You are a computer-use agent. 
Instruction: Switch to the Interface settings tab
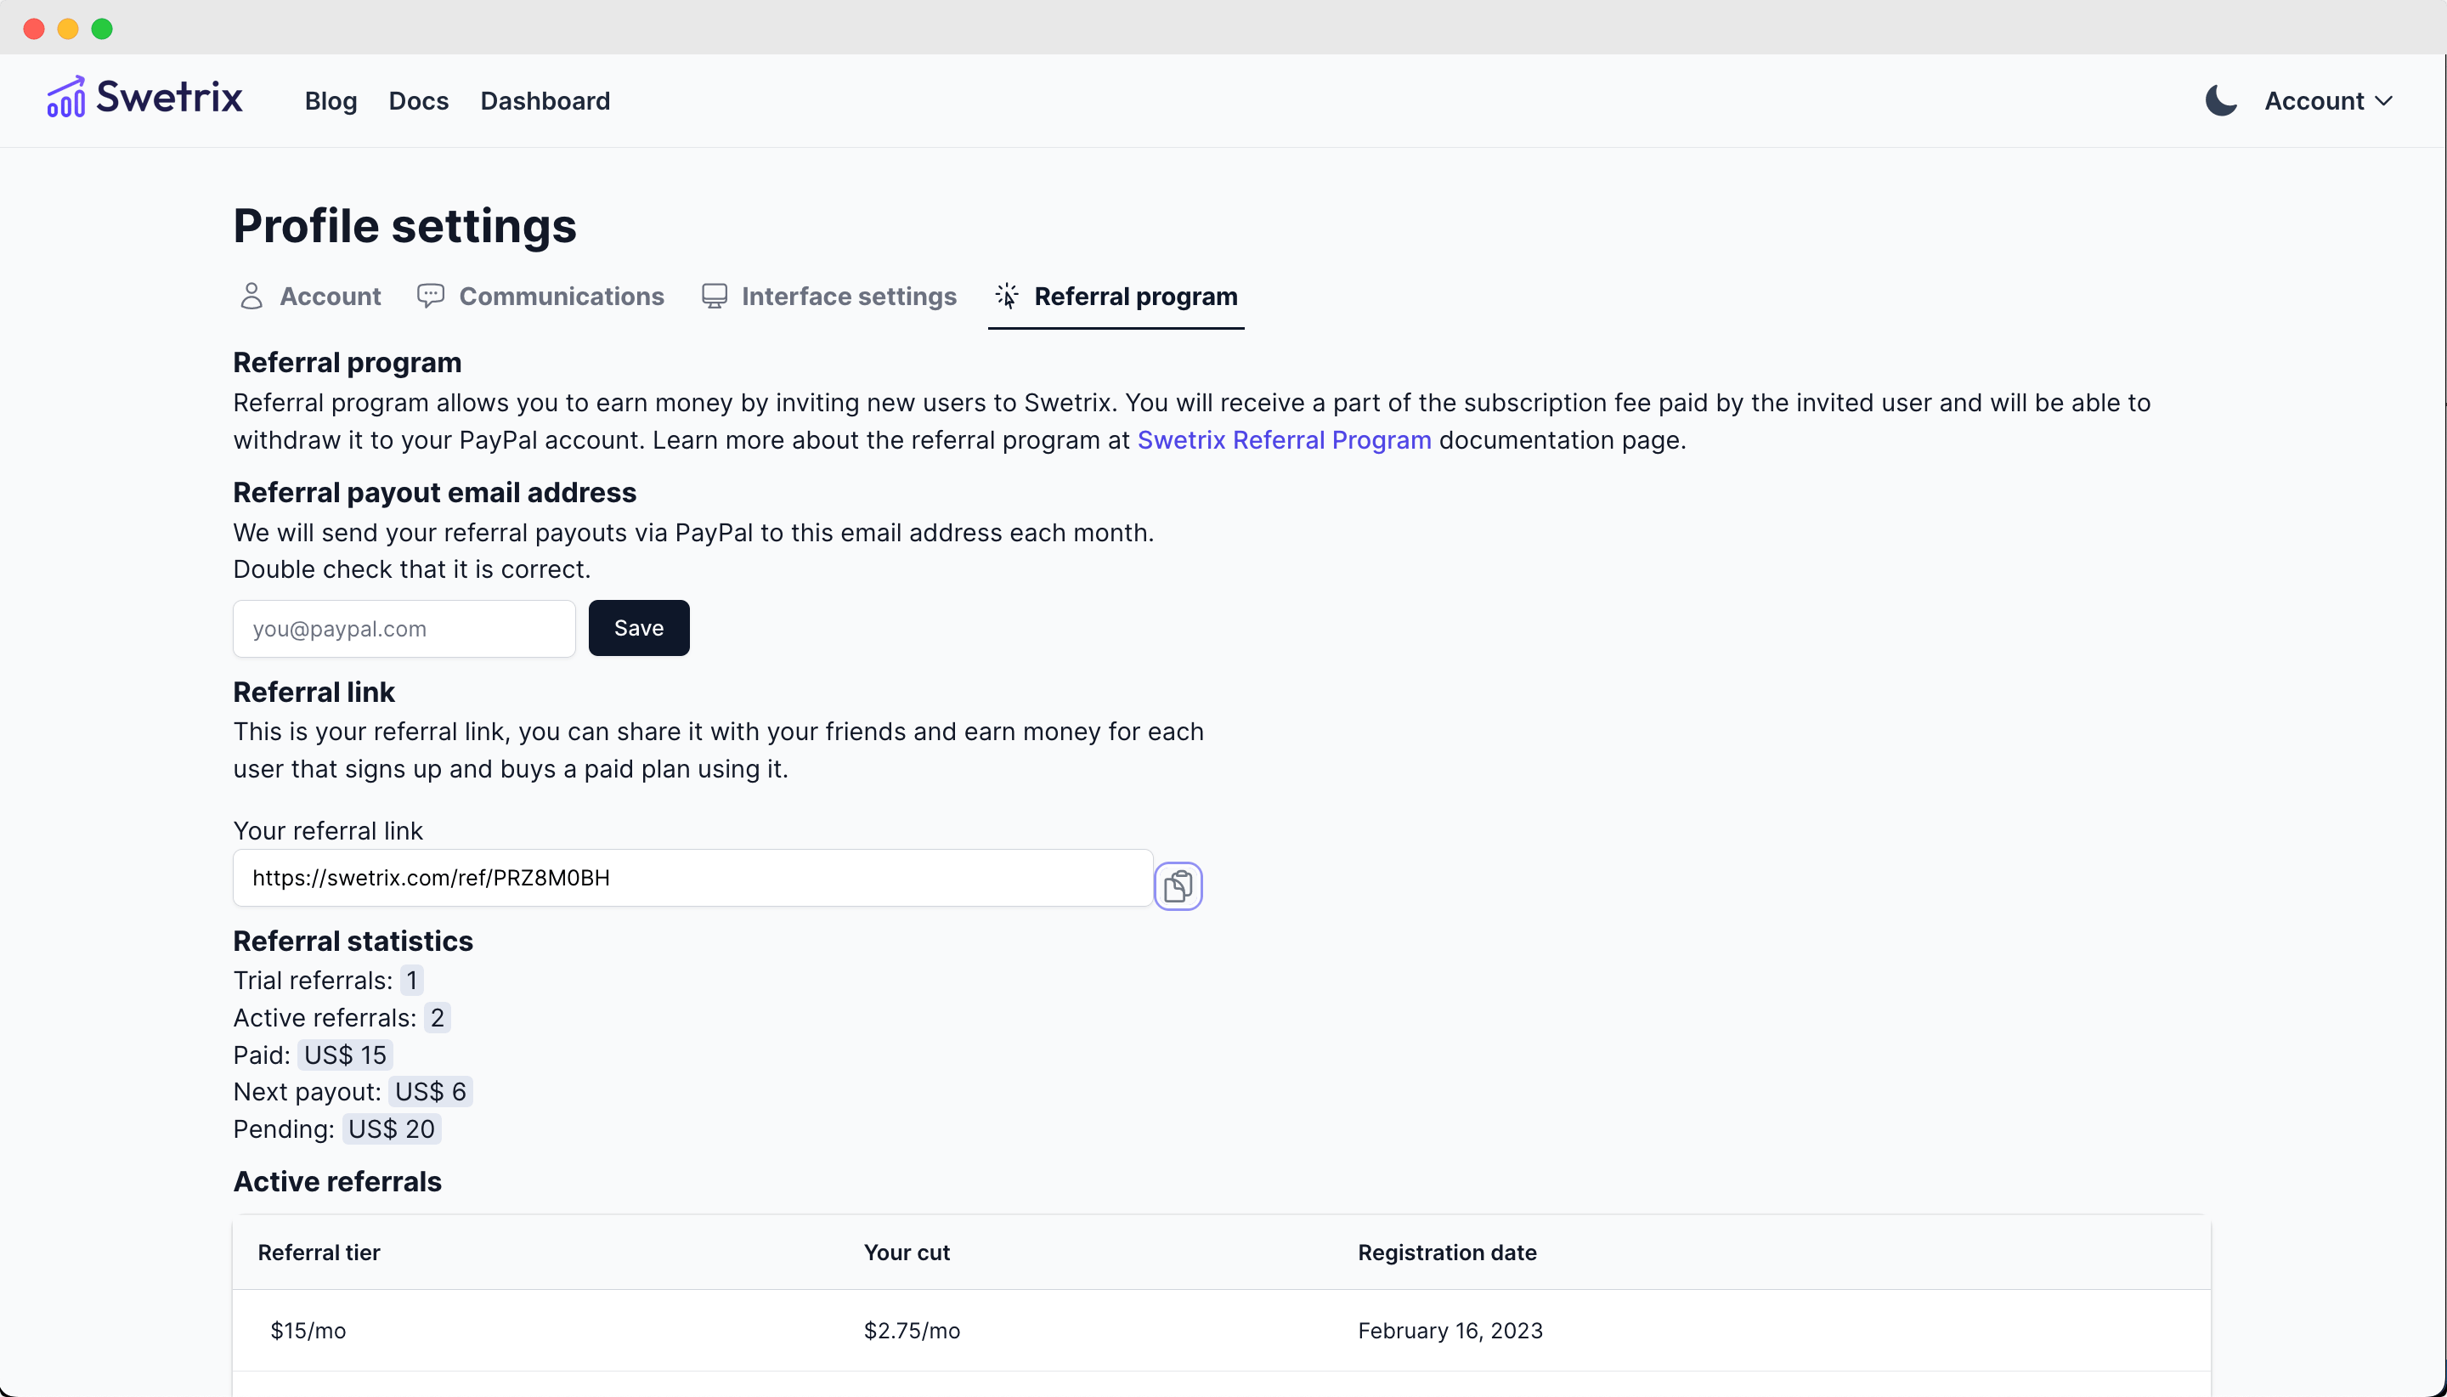point(849,297)
